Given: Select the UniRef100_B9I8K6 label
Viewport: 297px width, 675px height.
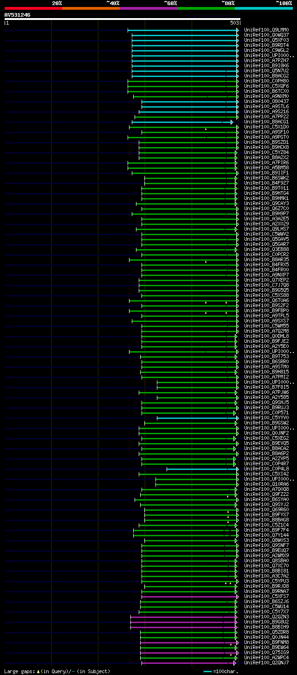Looking at the screenshot, I should pos(266,65).
